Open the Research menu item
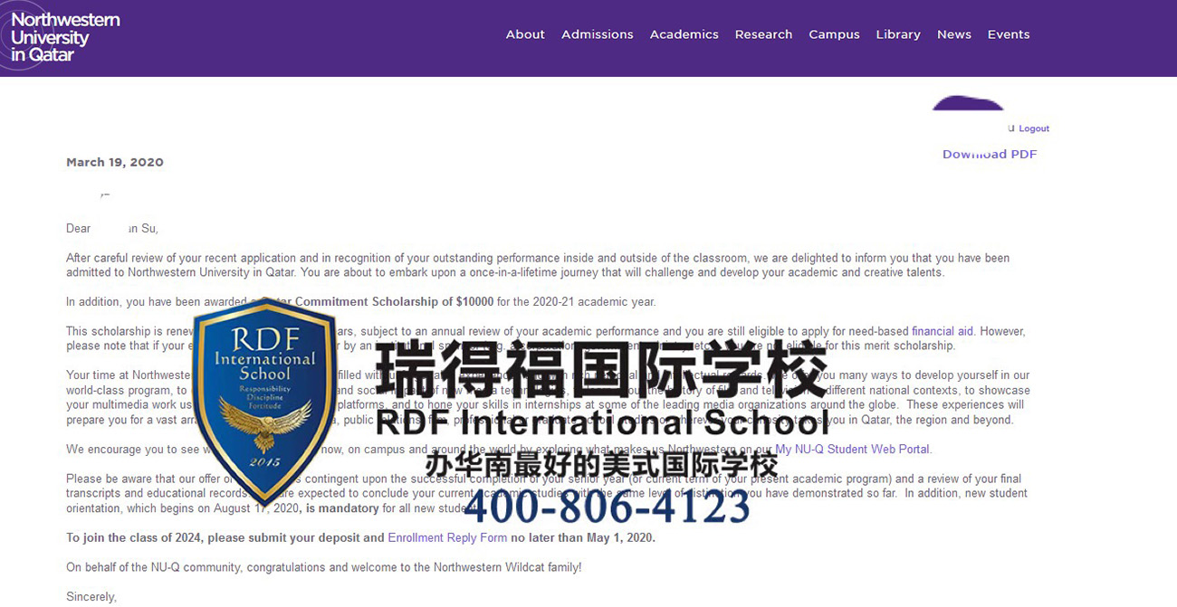This screenshot has width=1177, height=607. 763,34
